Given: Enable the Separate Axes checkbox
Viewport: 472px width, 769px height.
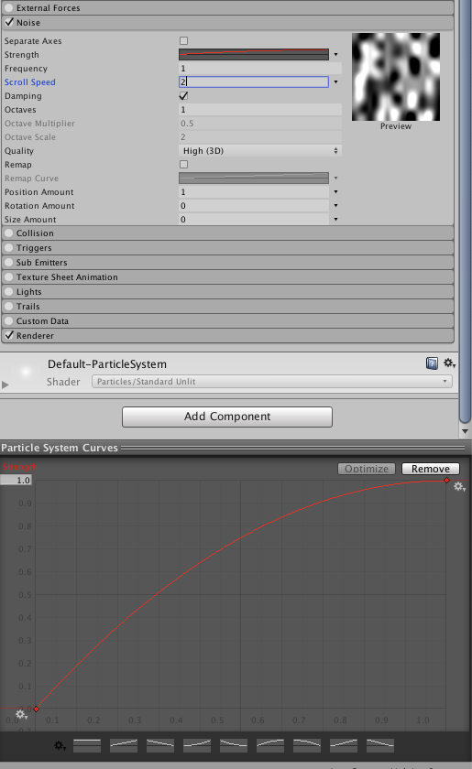Looking at the screenshot, I should coord(183,40).
